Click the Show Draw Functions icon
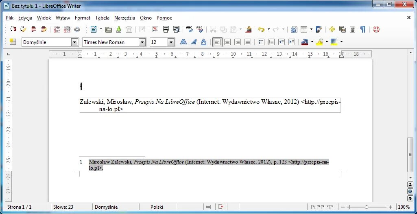417x214 pixels. [x=319, y=29]
